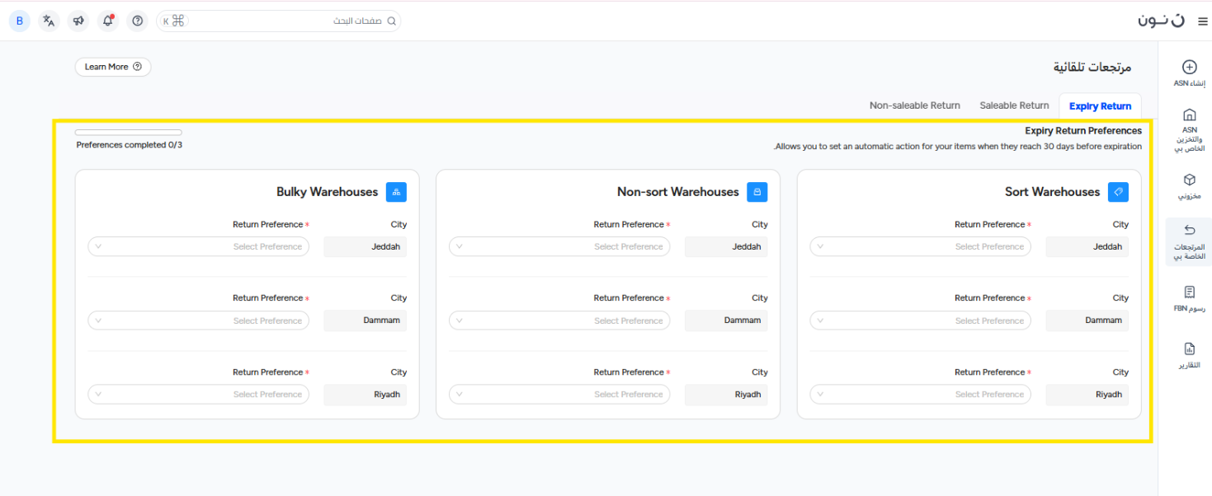Screen dimensions: 1212x496
Task: Open the user profile avatar B
Action: click(20, 21)
